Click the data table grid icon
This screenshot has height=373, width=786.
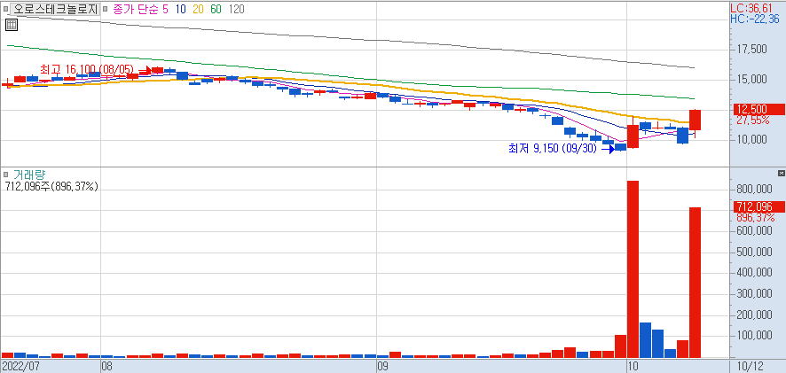(11, 25)
